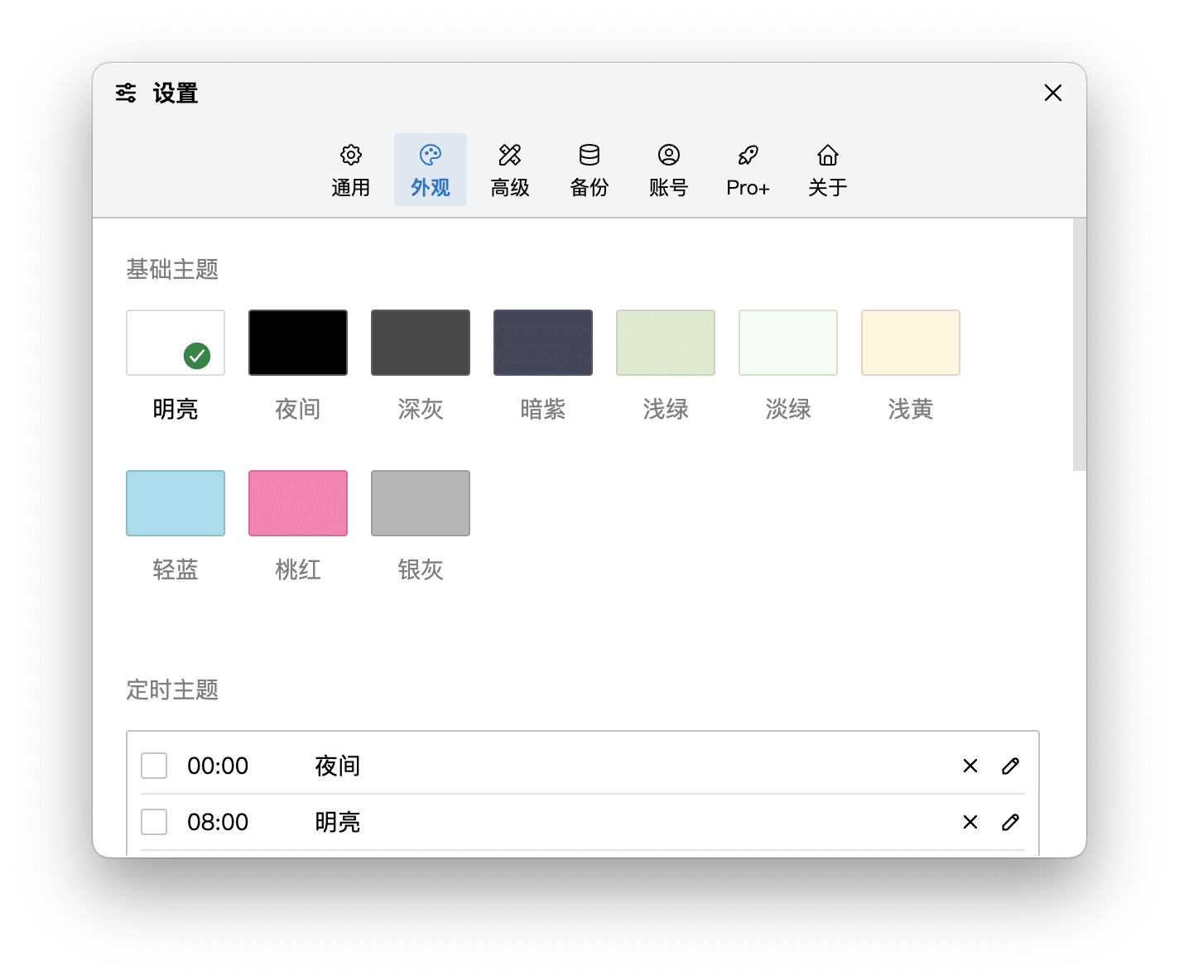Click the 桃红 theme label

[298, 569]
